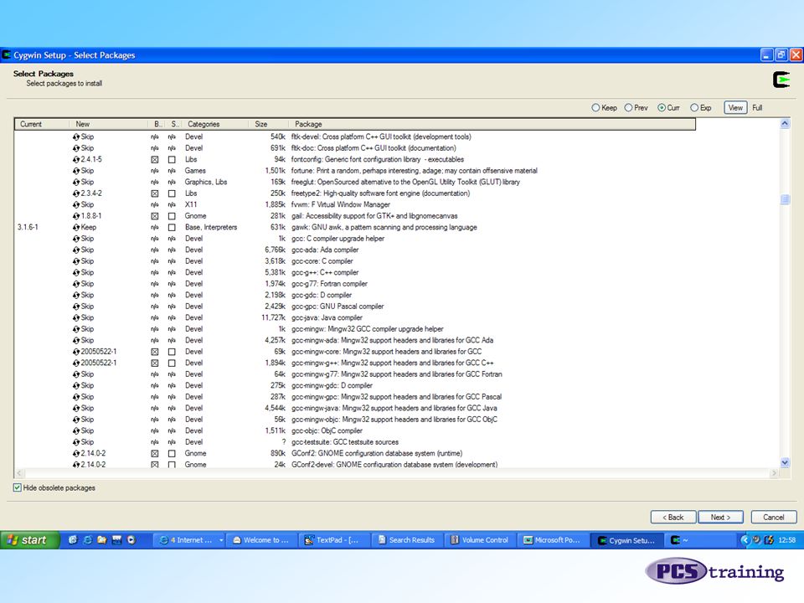Screen dimensions: 804x603
Task: Click the cycle icon for gcc-testsuite package
Action: [x=76, y=442]
